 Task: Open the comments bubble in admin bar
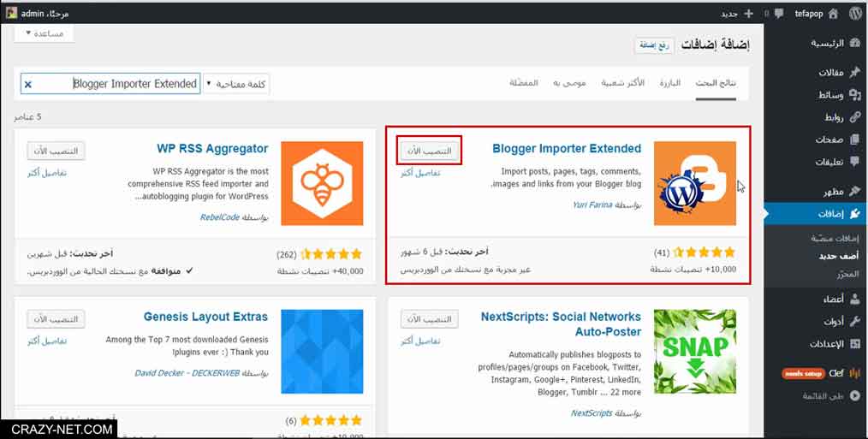(x=779, y=14)
